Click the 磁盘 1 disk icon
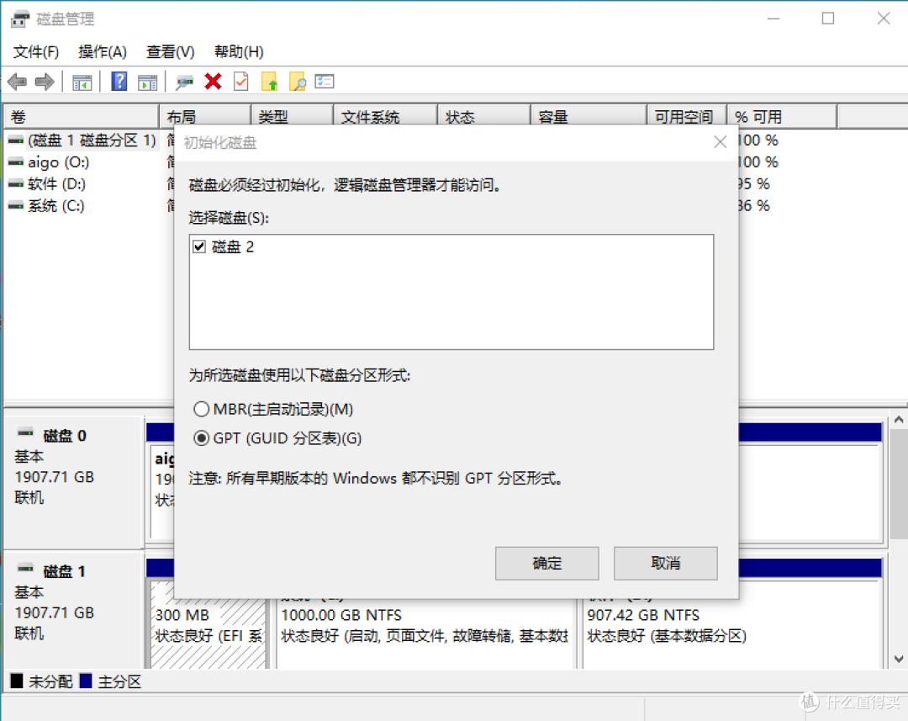 click(25, 567)
